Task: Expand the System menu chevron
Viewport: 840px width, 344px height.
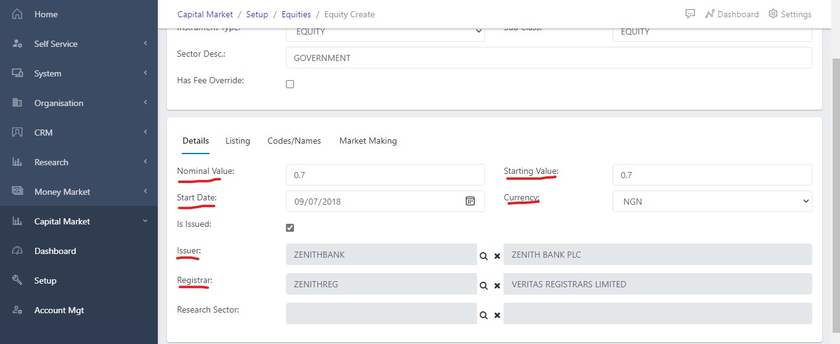Action: (145, 73)
